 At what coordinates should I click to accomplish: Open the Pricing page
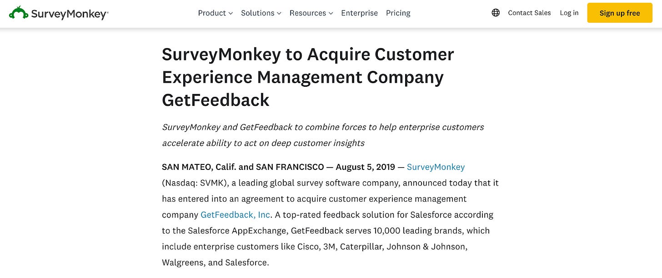[398, 13]
